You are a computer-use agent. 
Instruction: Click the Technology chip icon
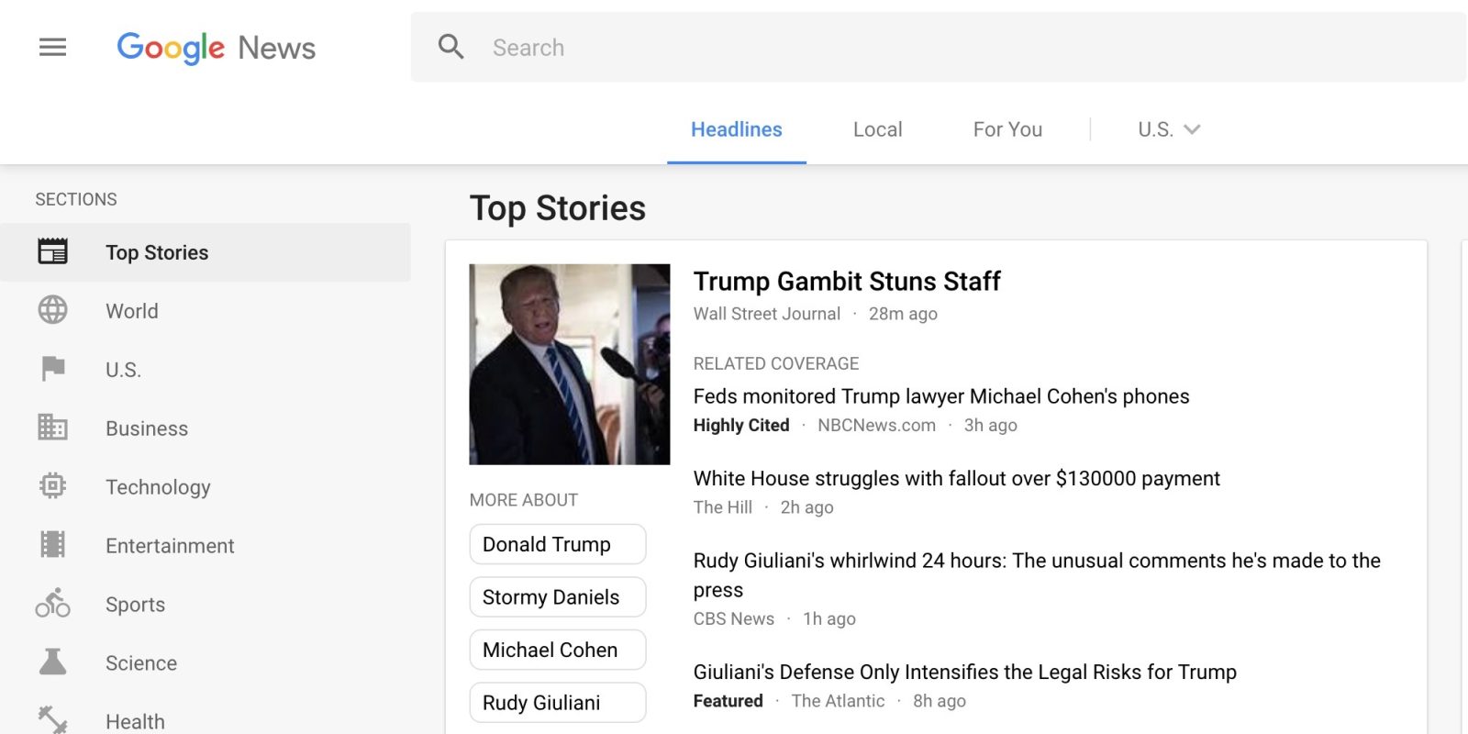coord(52,485)
